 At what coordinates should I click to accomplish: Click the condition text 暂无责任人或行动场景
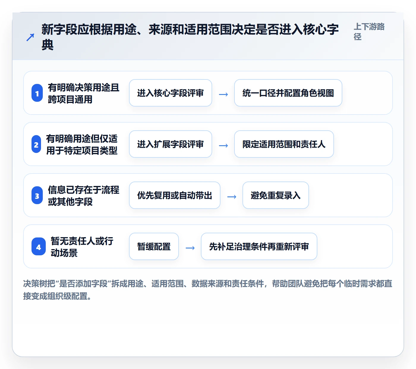[82, 247]
